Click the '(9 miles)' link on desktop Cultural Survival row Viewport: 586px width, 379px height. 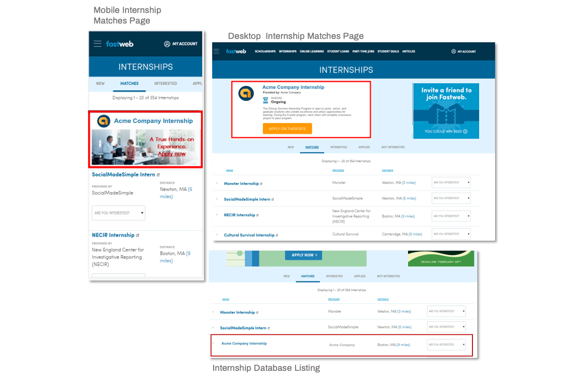coord(415,234)
